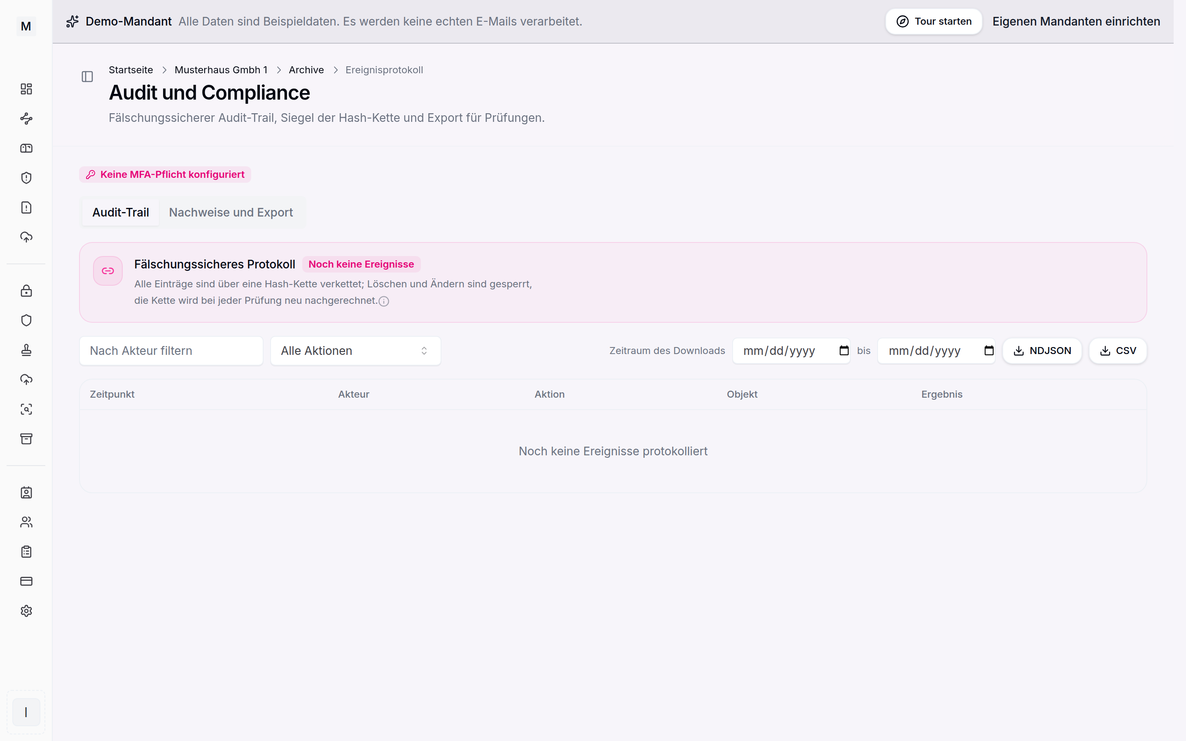Download the NDJSON export
Viewport: 1186px width, 741px height.
click(1042, 351)
